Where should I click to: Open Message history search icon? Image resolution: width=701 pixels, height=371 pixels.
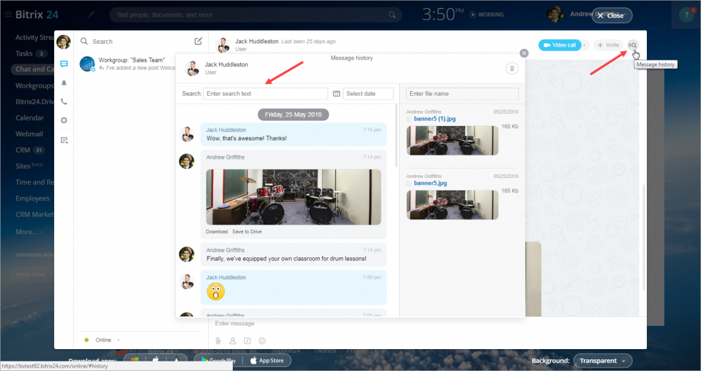(632, 45)
